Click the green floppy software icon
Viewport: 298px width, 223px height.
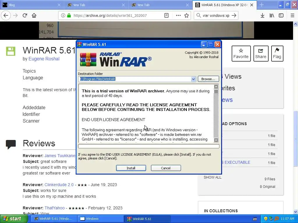11,51
